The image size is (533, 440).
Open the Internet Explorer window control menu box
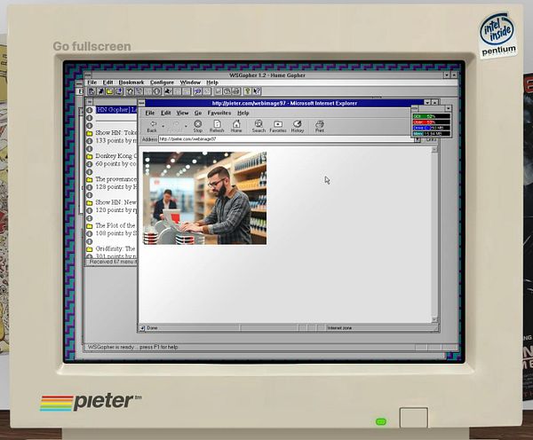(141, 103)
